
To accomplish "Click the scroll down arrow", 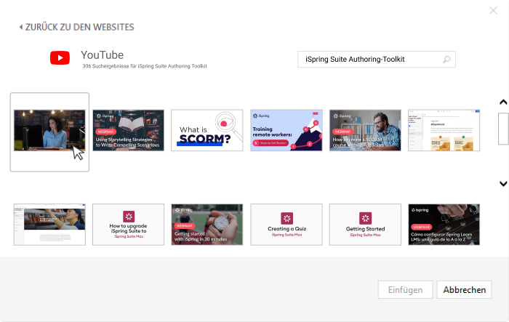I will click(503, 184).
